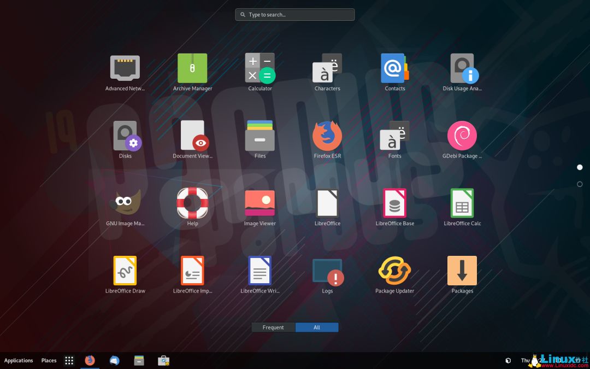Image resolution: width=590 pixels, height=369 pixels.
Task: Click the type-to-search field
Action: coord(294,14)
